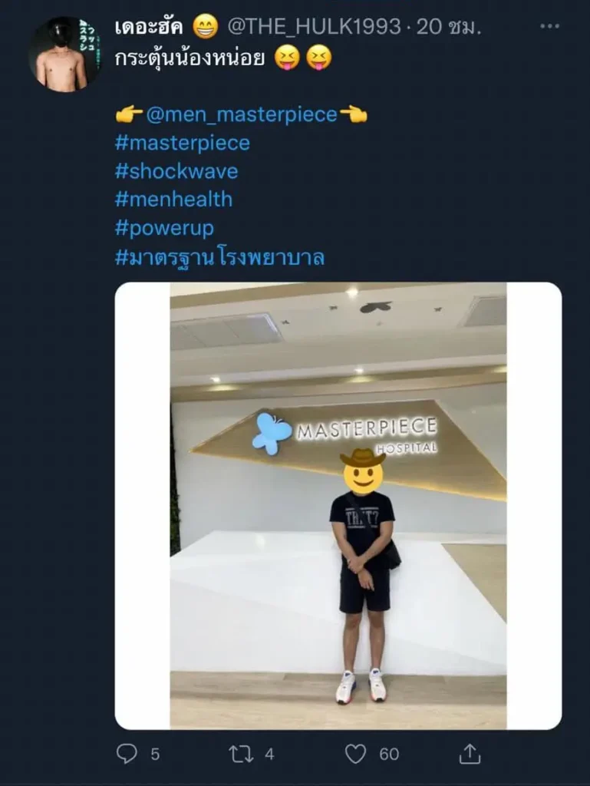Click the reply count 5
The height and width of the screenshot is (786, 590).
[155, 755]
